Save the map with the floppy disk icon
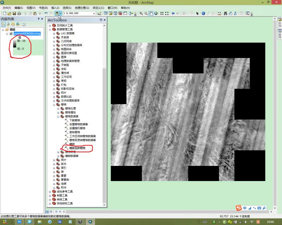The height and width of the screenshot is (225, 282). tap(14, 13)
